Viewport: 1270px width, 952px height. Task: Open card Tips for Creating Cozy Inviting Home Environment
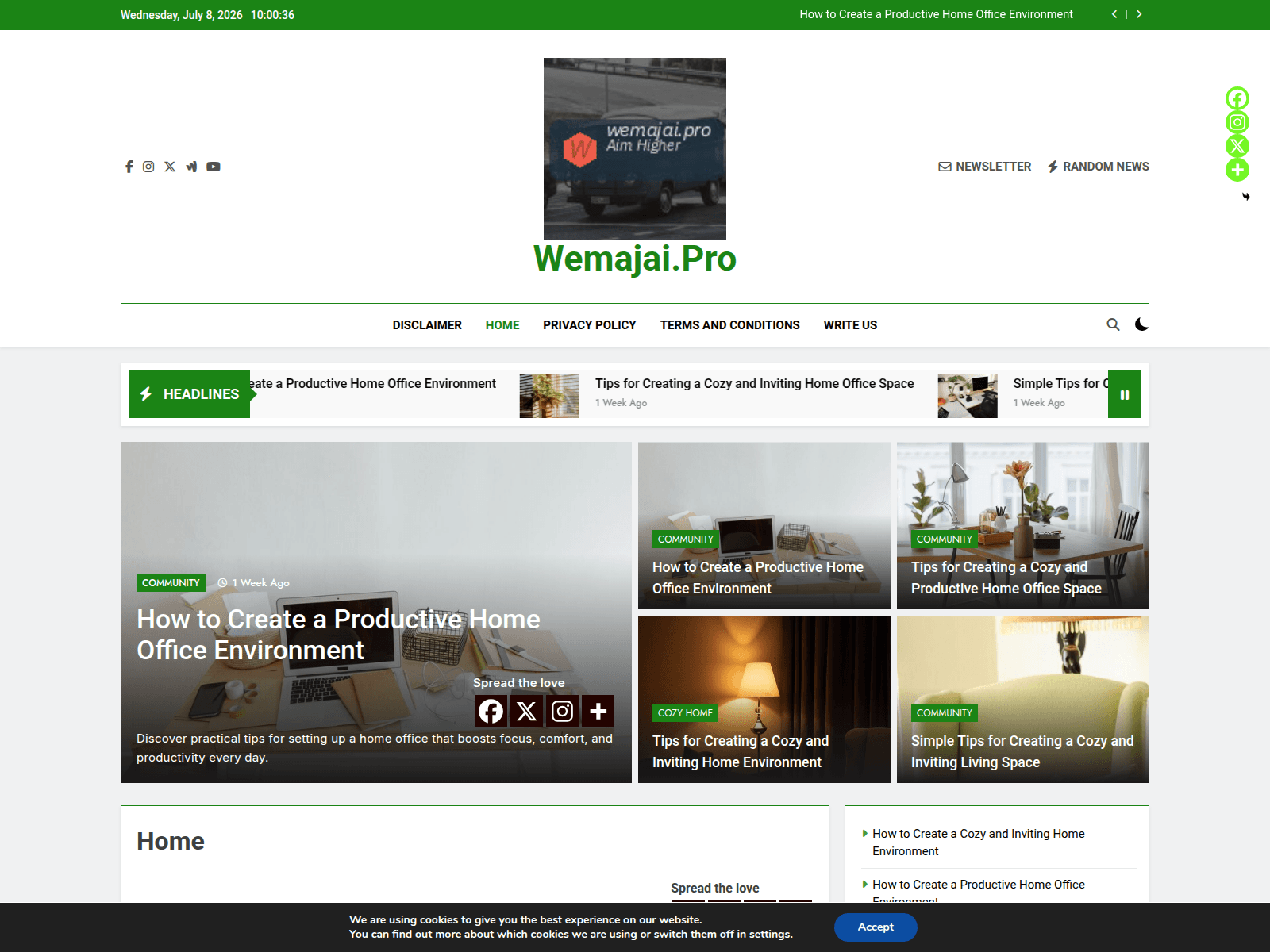[741, 751]
